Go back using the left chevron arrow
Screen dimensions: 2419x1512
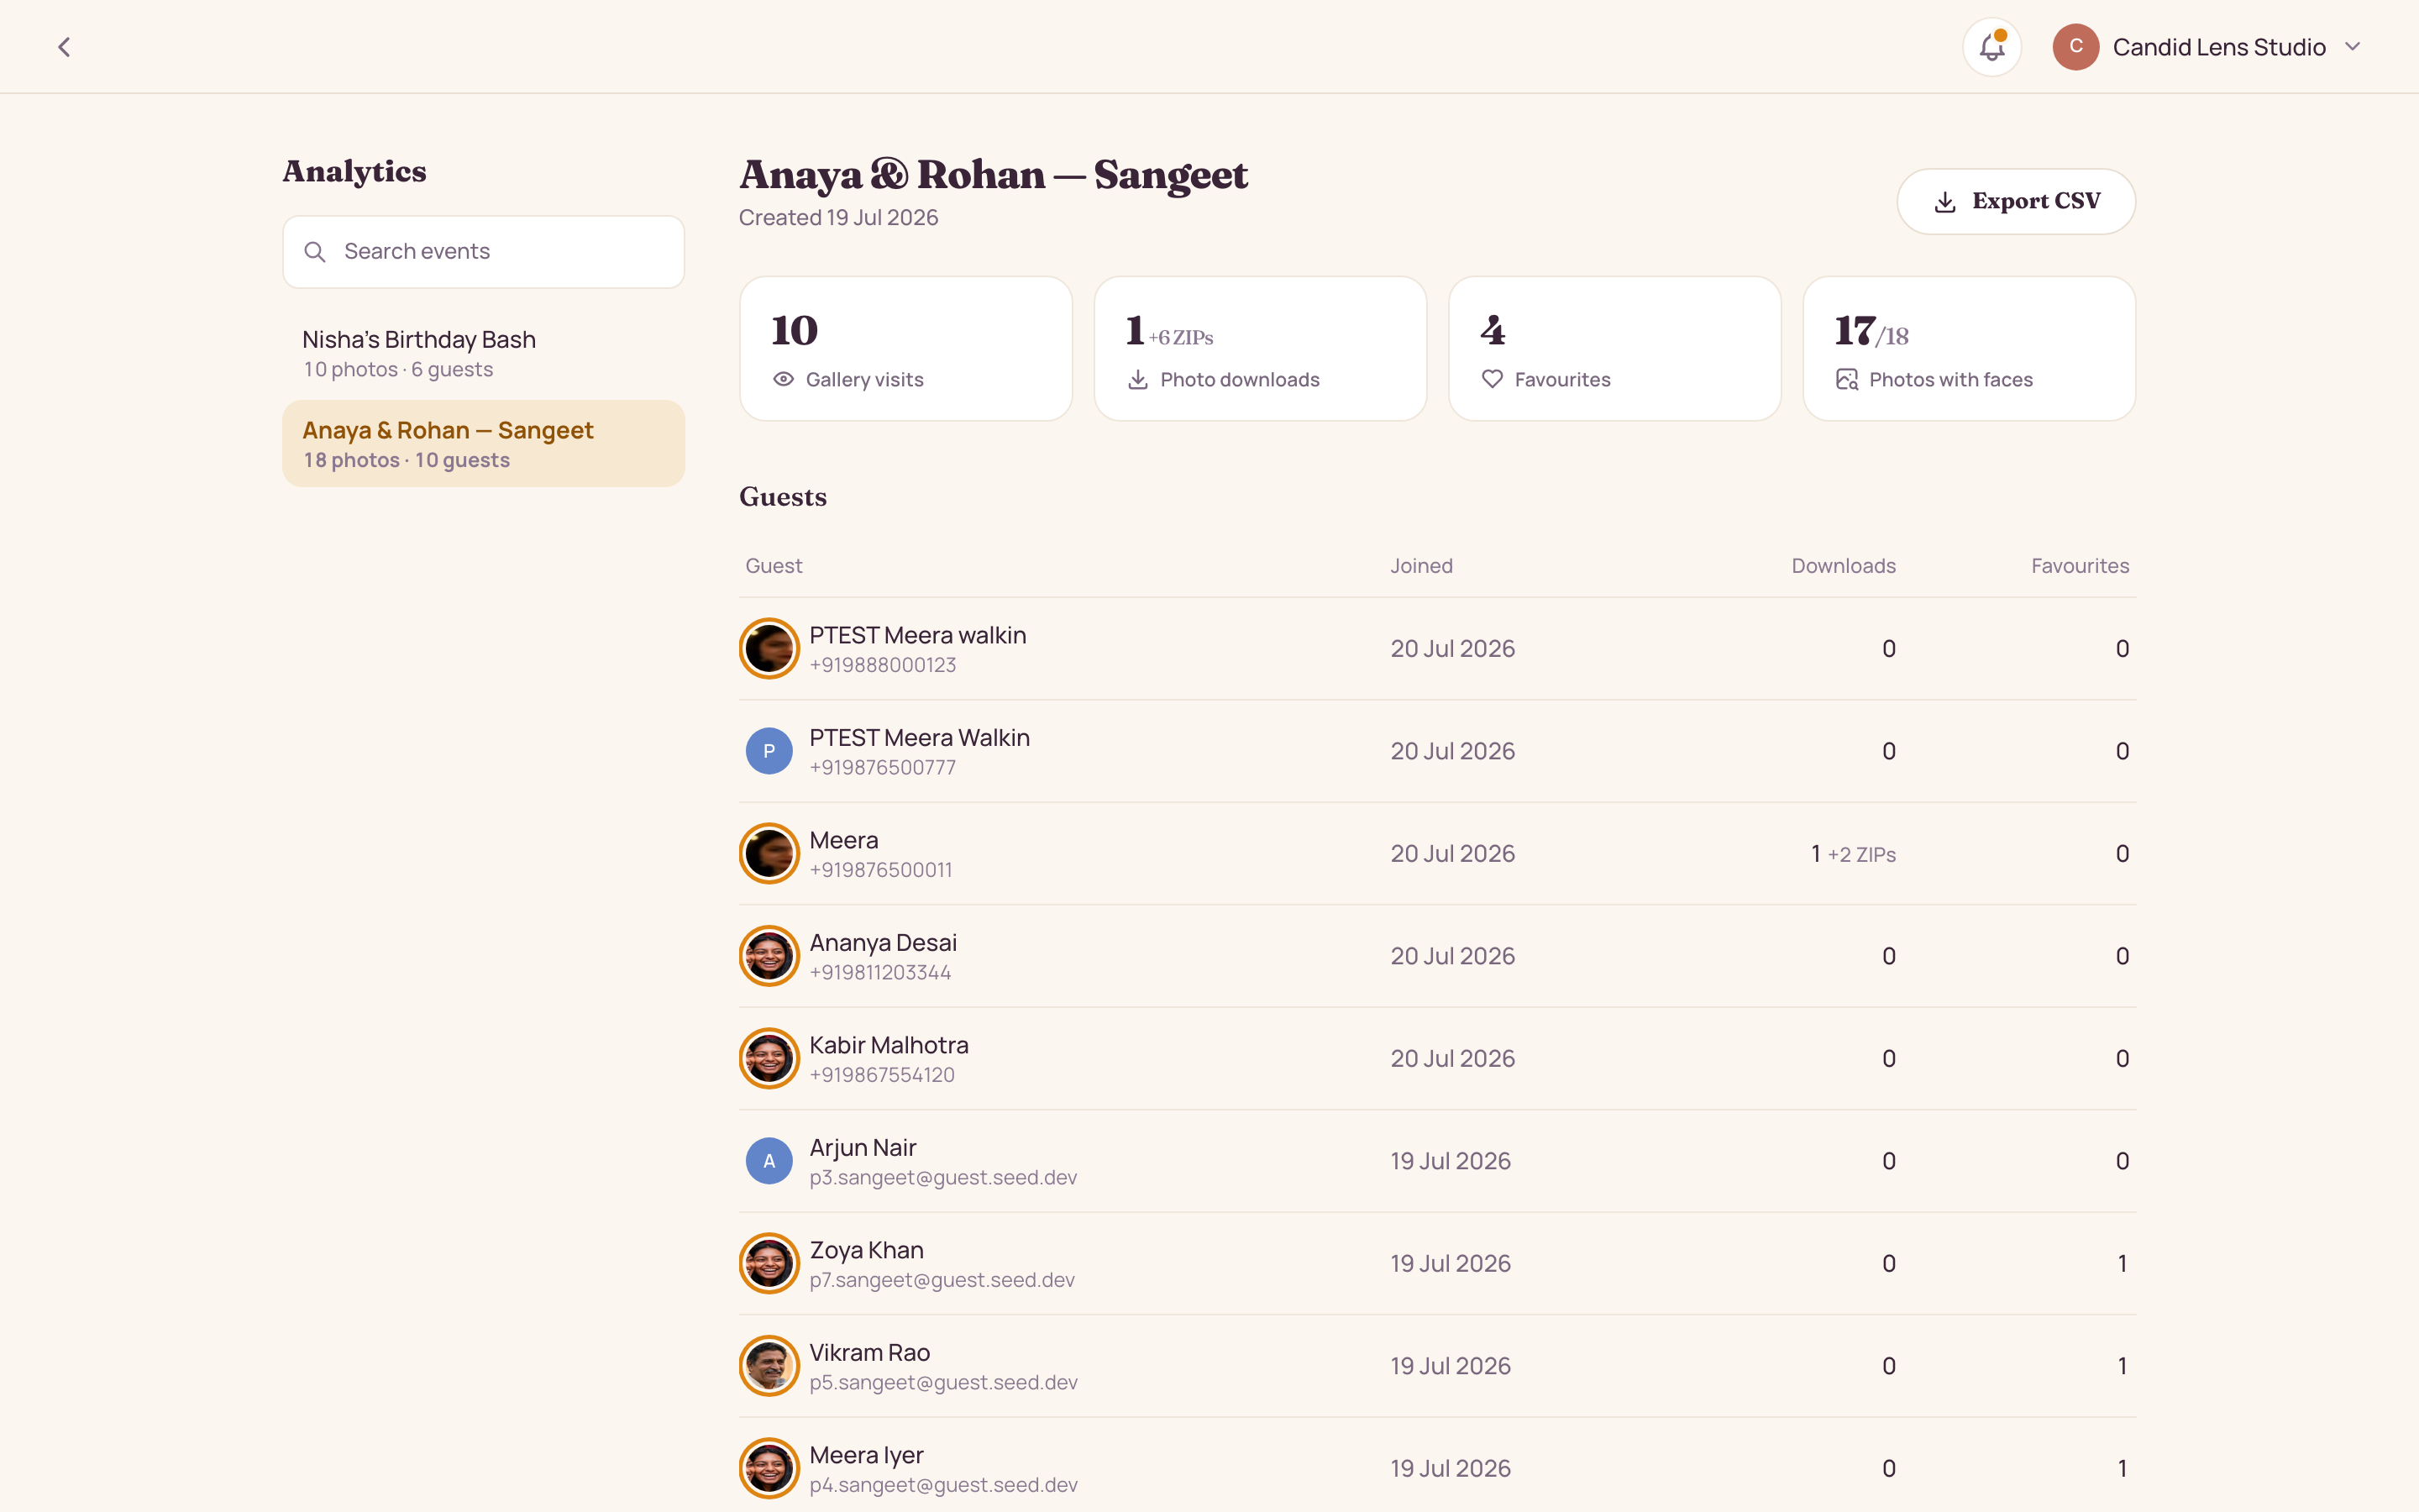click(64, 47)
